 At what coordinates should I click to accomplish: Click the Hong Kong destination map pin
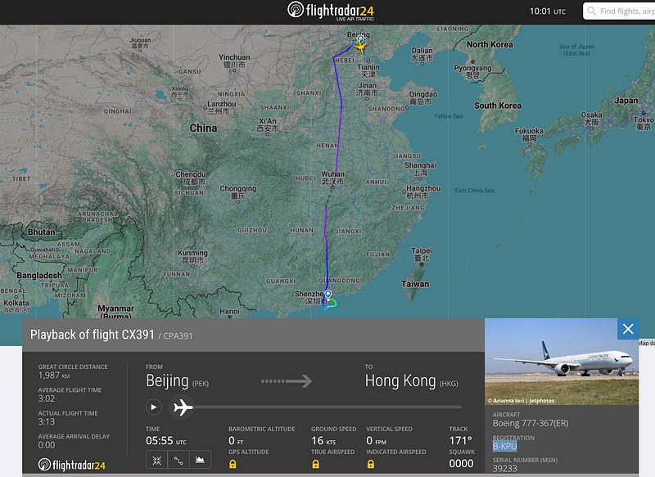tap(328, 295)
